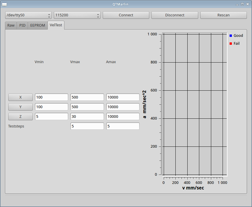Viewport: 252px width, 207px height.
Task: Click the window menu icon in title bar
Action: (x=4, y=4)
